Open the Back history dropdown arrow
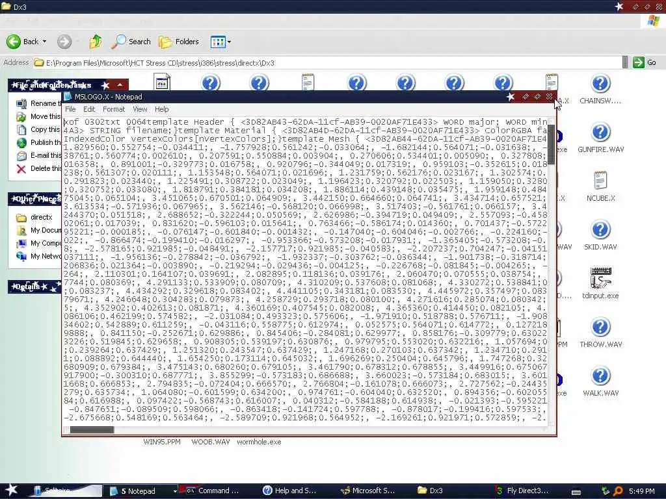666x499 pixels. tap(44, 42)
